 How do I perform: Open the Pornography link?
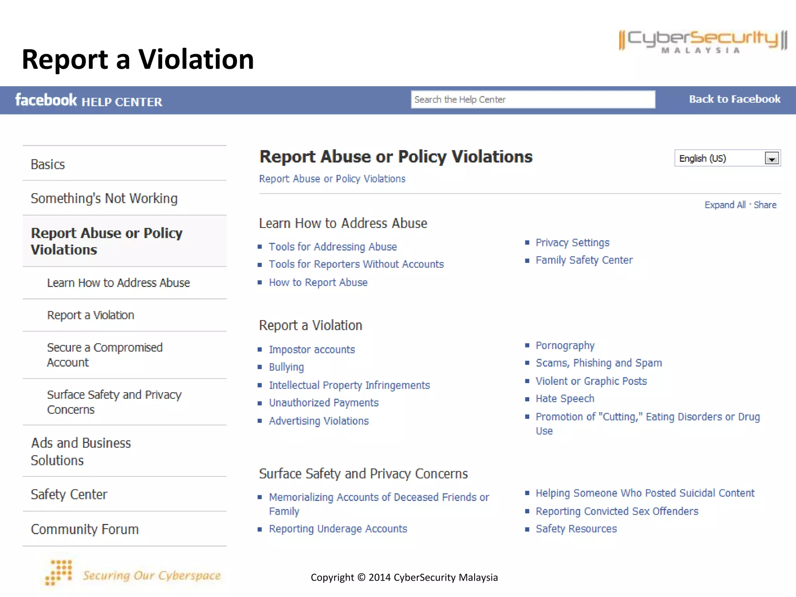tap(565, 346)
